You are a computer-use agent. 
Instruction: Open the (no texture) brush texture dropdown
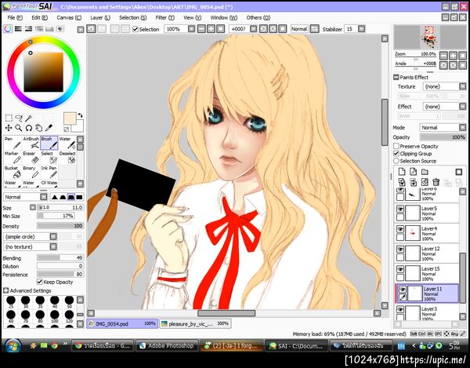[30, 246]
